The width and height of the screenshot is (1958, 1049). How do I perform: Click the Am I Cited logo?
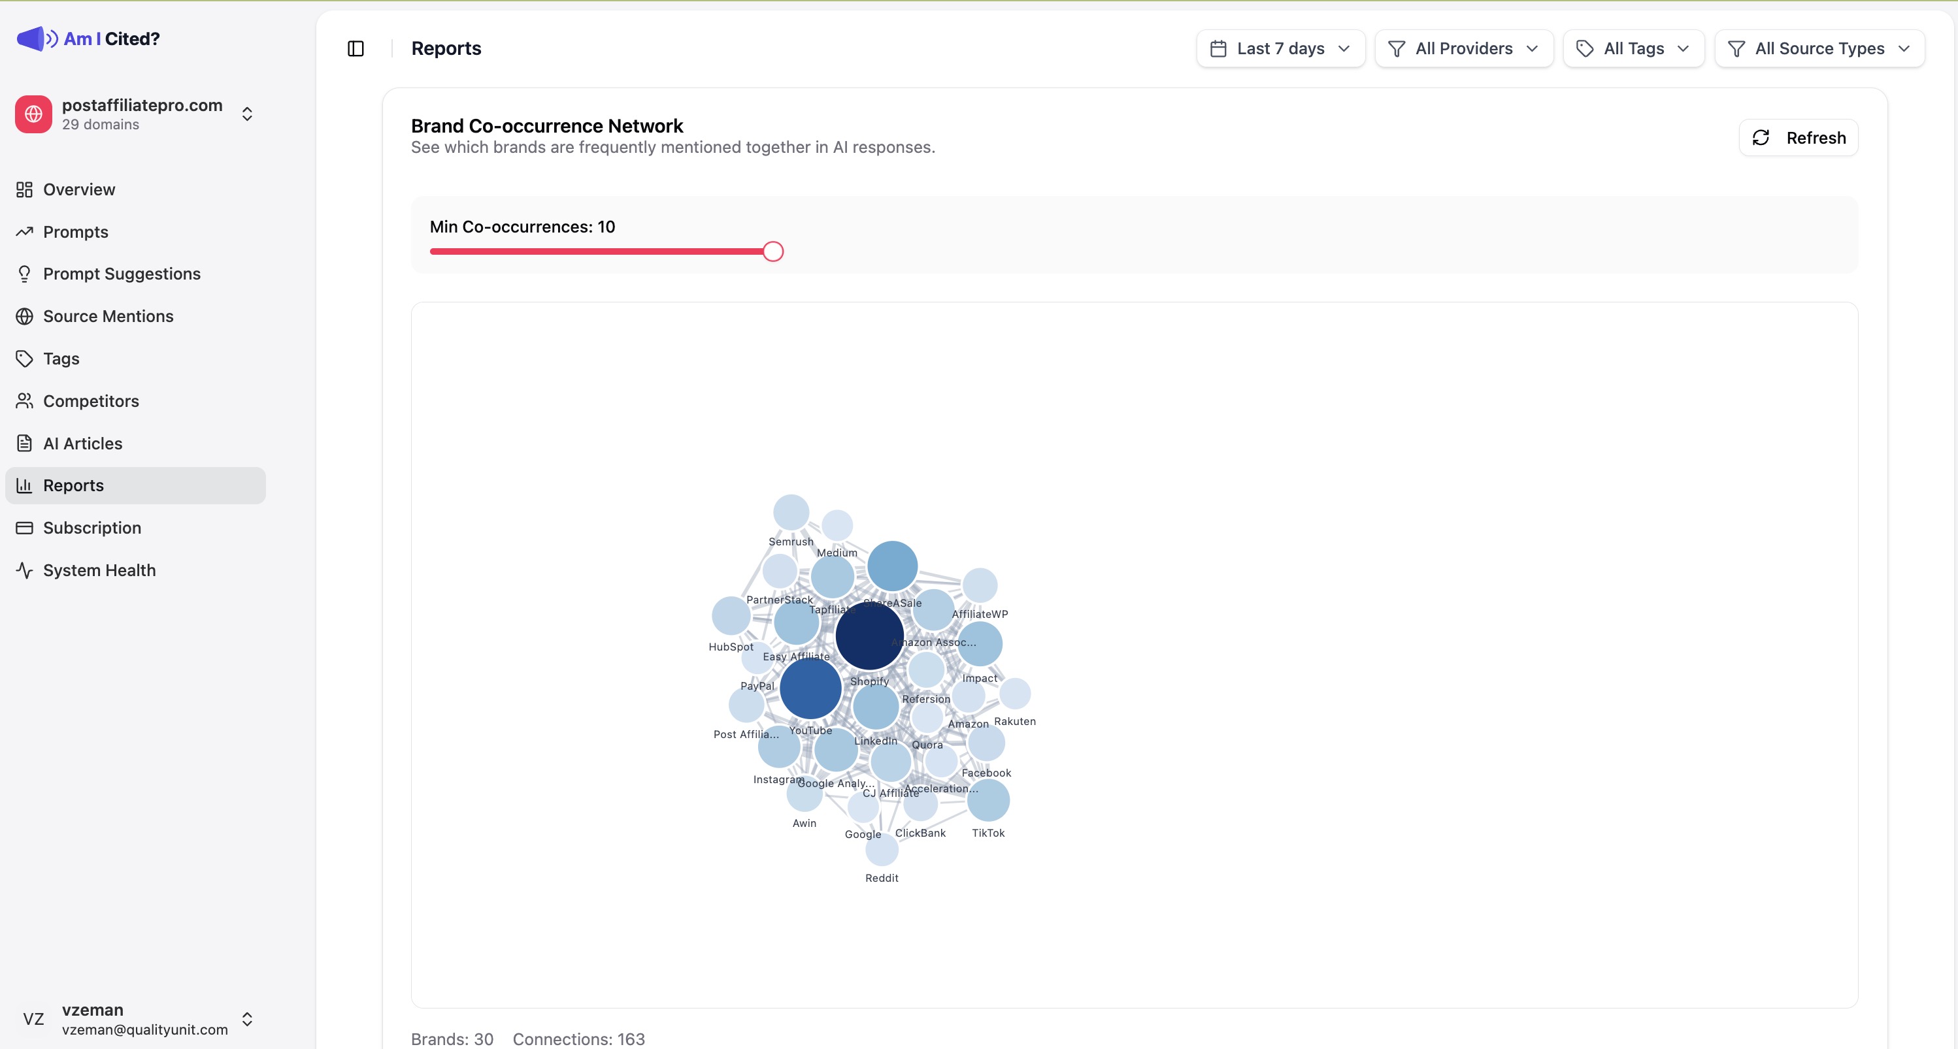click(x=88, y=38)
